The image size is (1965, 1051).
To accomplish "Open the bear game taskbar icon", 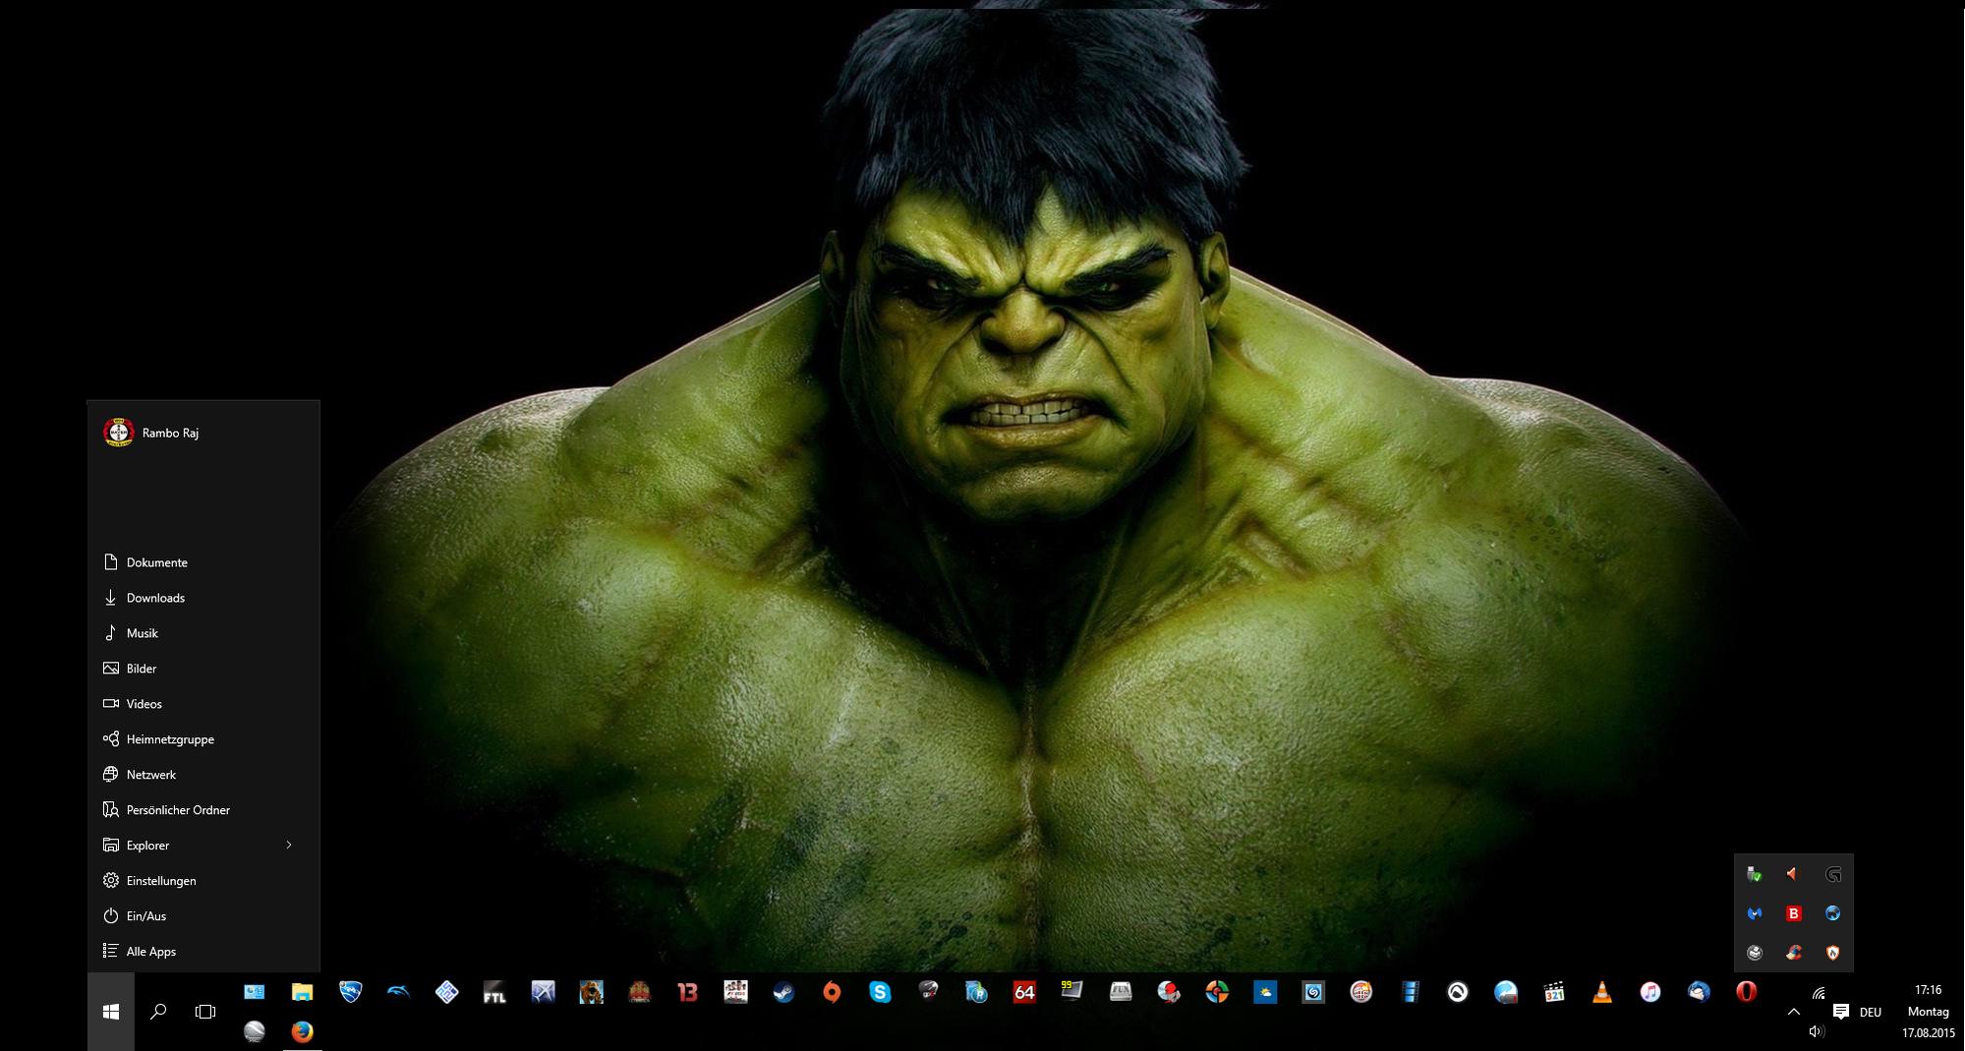I will [x=591, y=992].
